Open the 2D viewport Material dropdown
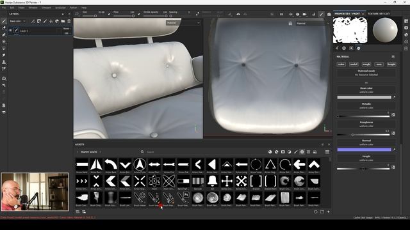The width and height of the screenshot is (410, 230). (x=313, y=24)
